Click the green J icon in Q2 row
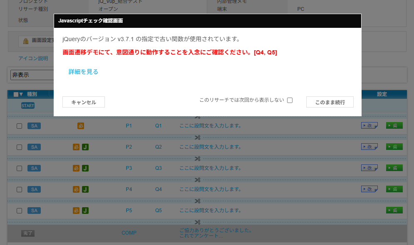This screenshot has width=414, height=245. click(85, 147)
